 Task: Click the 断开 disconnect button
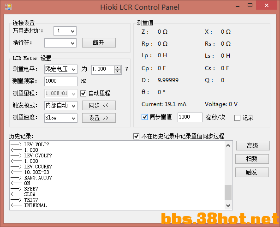pos(99,43)
